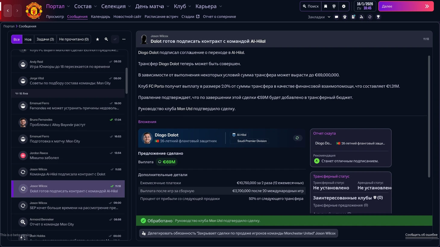Switch filter to Задачи (3)
440x247 pixels.
pos(45,39)
